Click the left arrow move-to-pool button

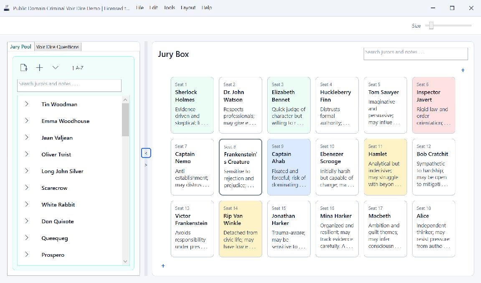pyautogui.click(x=146, y=153)
